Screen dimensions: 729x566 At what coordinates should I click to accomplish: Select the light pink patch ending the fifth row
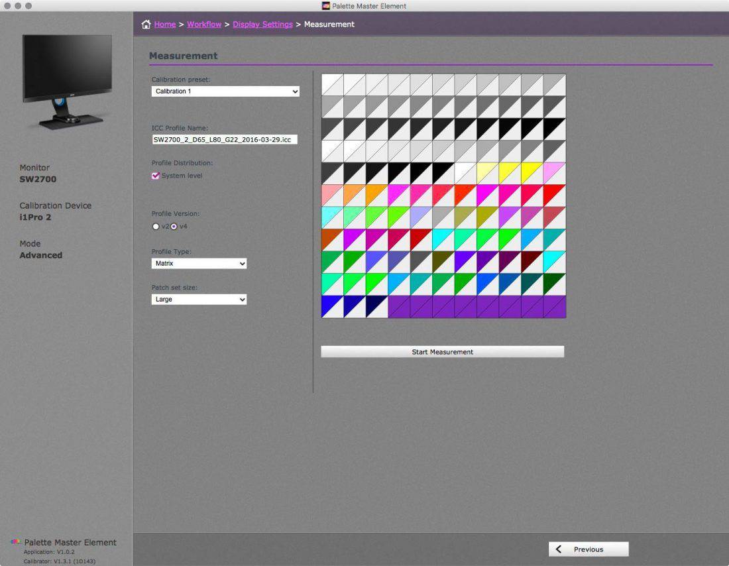coord(555,173)
